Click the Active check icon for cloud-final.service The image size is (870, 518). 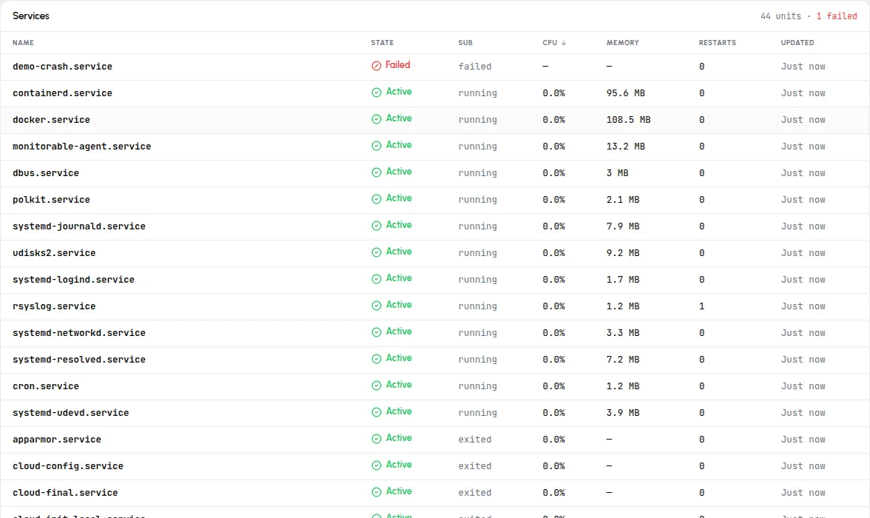pos(376,492)
